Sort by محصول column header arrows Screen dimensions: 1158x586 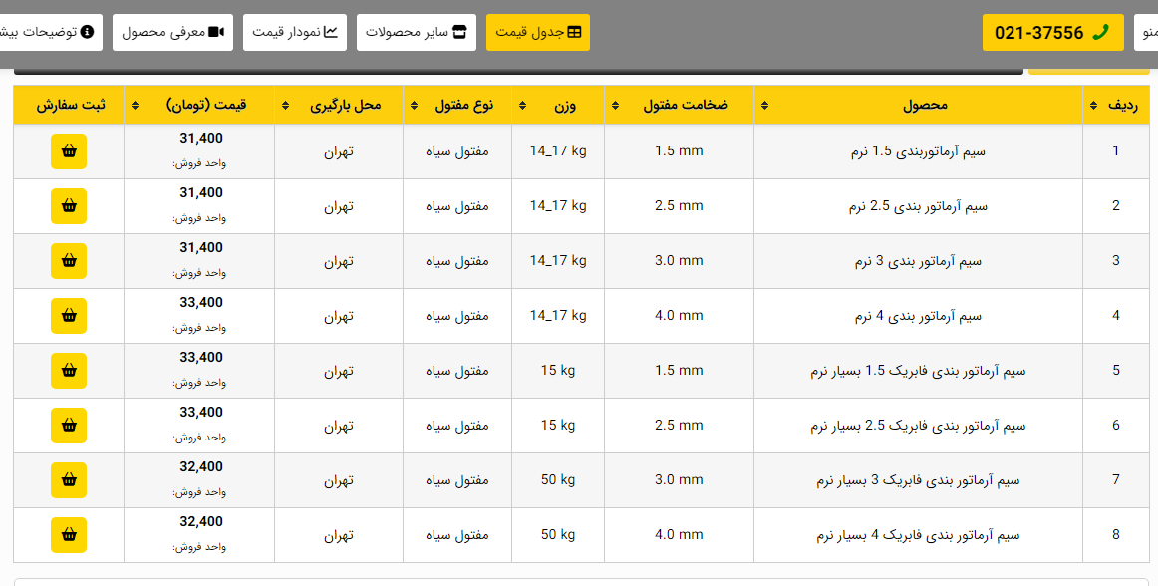click(x=764, y=105)
